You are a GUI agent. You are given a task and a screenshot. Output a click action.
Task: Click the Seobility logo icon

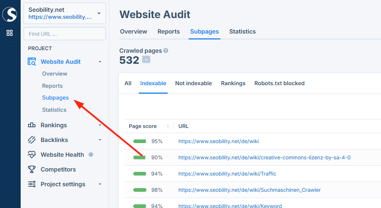tap(10, 14)
